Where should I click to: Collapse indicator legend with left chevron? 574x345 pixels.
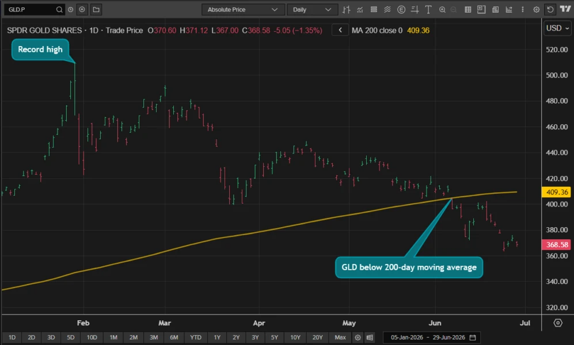pos(340,30)
